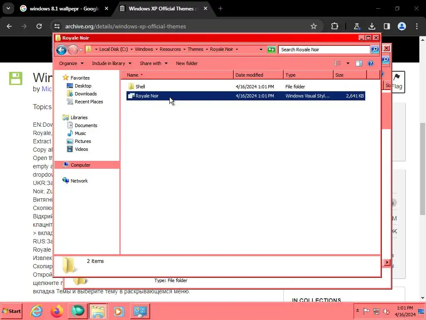Select the Shell folder

coord(245,87)
